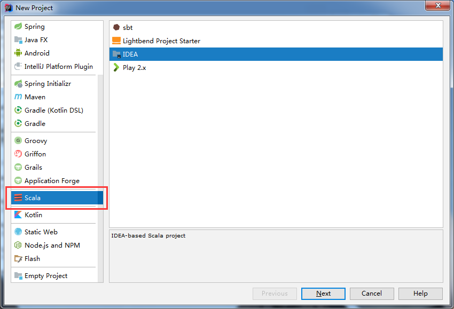454x309 pixels.
Task: Click the plain Gradle entry's icon
Action: pos(18,123)
